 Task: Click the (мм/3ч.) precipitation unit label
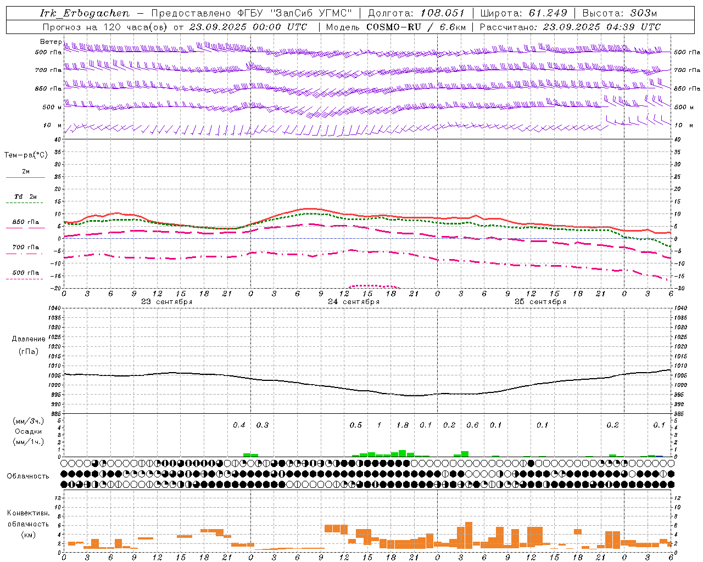click(29, 421)
